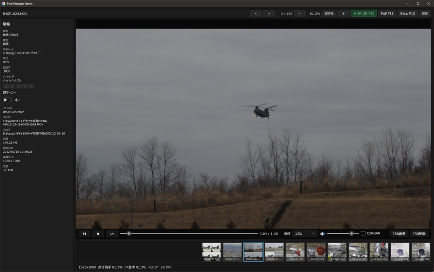Click the FFmpeg / D3D11VA playback route text
The height and width of the screenshot is (272, 434).
[x=22, y=53]
